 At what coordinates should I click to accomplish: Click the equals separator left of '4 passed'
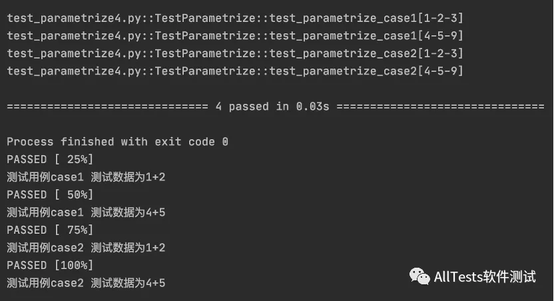[107, 107]
